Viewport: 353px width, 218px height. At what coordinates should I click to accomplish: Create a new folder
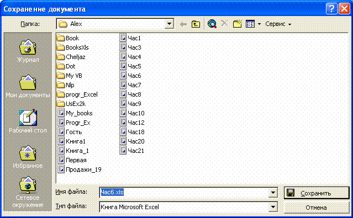(238, 24)
